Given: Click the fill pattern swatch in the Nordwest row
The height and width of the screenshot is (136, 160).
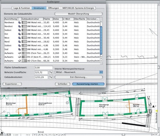Looking at the screenshot, I should point(24,22).
